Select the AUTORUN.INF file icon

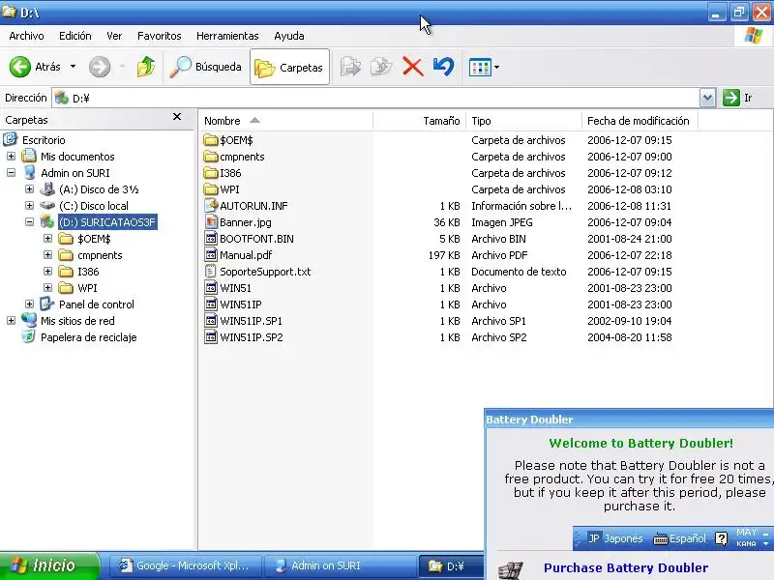point(211,206)
